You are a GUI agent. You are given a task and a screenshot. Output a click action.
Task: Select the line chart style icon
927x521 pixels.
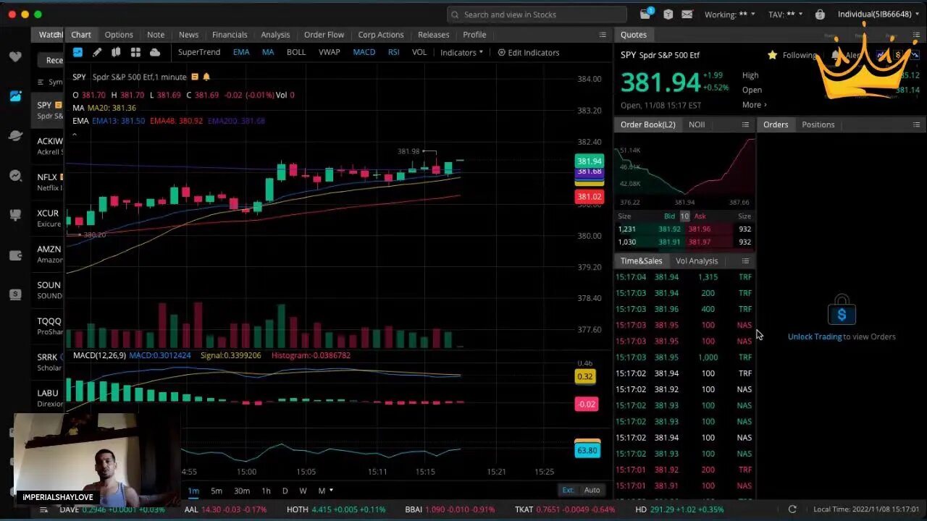77,53
